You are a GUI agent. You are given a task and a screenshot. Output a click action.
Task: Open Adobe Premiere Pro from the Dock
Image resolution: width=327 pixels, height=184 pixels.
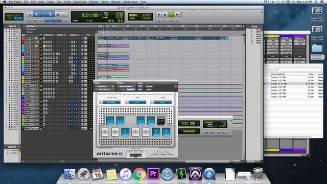(153, 174)
